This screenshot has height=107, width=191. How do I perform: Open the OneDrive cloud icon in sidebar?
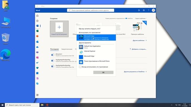coord(37,47)
